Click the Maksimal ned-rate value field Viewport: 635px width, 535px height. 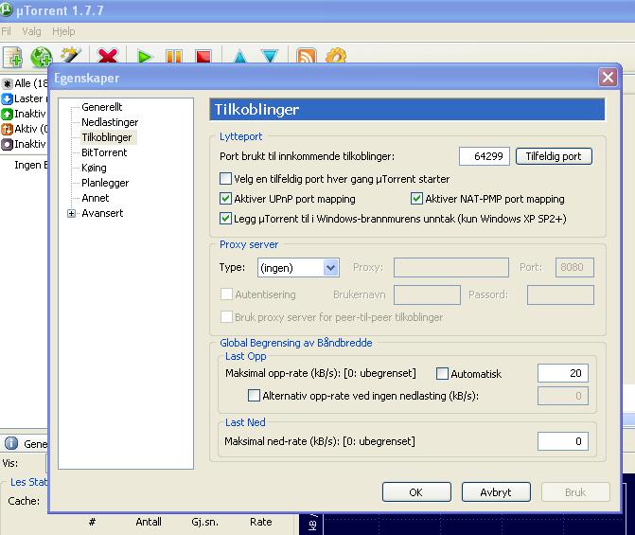click(562, 441)
